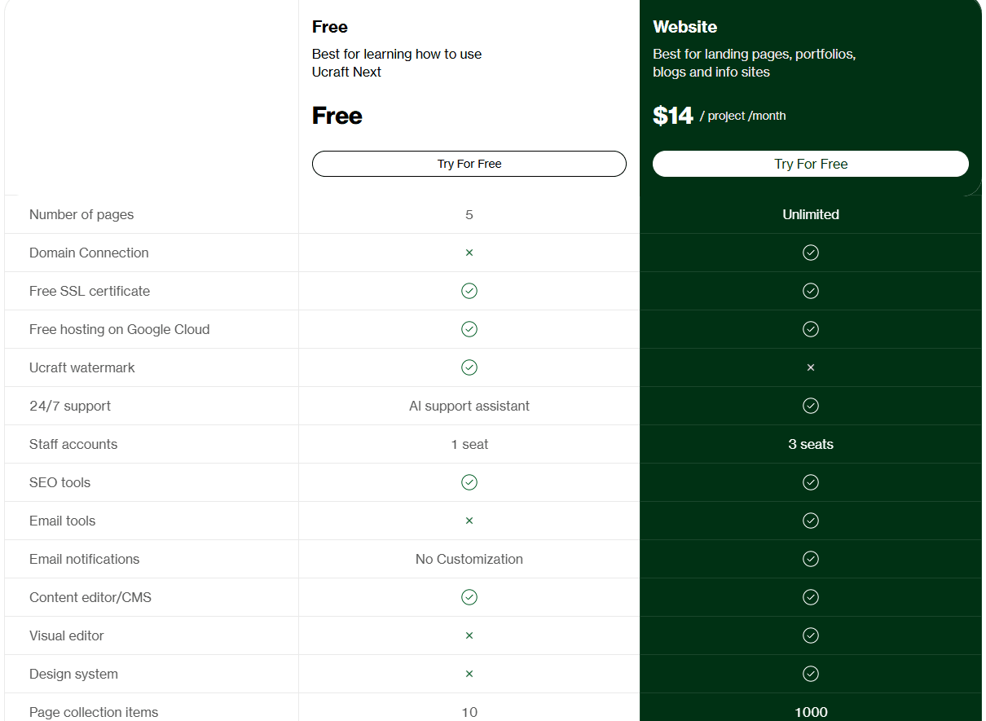Click the / project /month billing text
The height and width of the screenshot is (721, 986).
tap(743, 117)
